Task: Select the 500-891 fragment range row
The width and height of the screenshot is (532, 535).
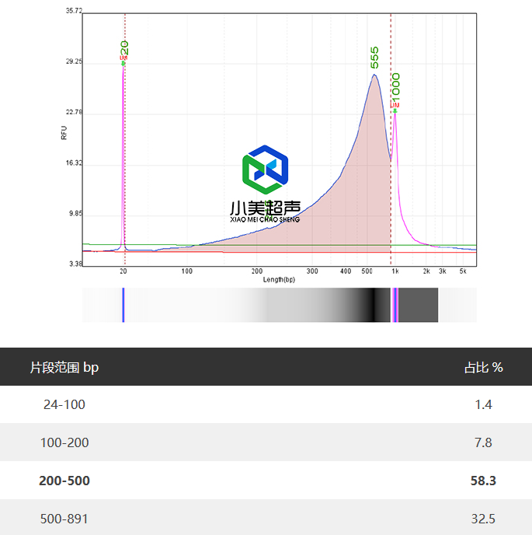Action: click(64, 519)
